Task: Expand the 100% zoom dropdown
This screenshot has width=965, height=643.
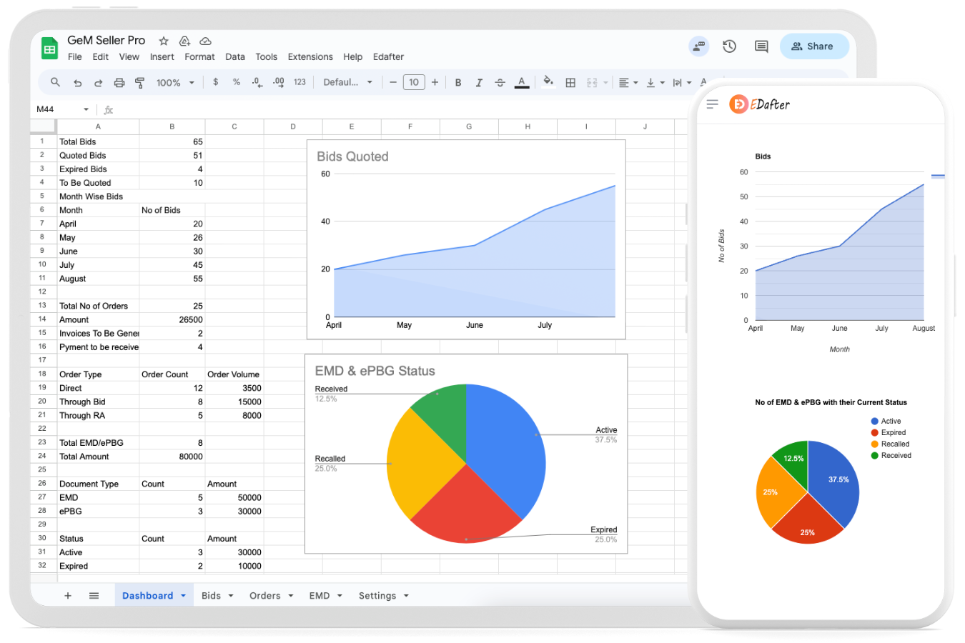Action: pyautogui.click(x=175, y=83)
